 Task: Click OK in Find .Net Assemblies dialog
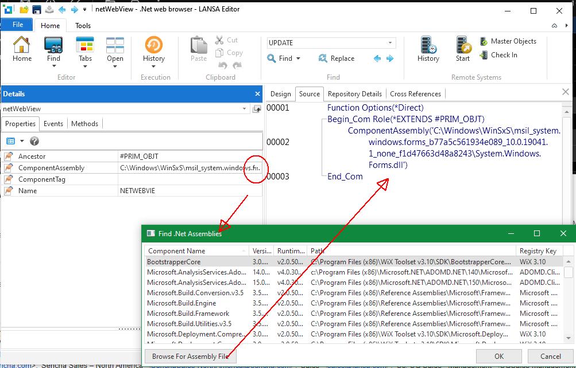pos(499,356)
